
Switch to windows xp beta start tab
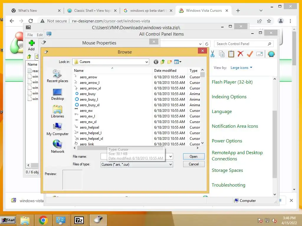point(147,11)
